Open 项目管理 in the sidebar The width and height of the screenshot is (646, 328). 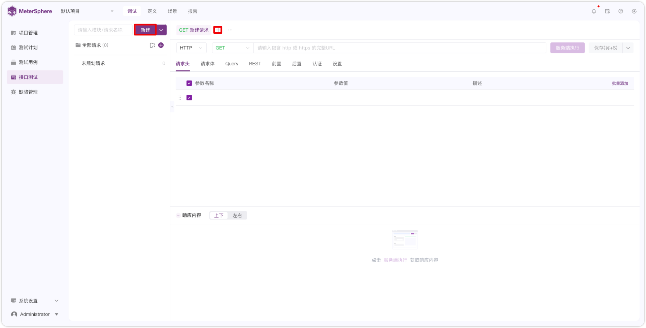pos(35,33)
